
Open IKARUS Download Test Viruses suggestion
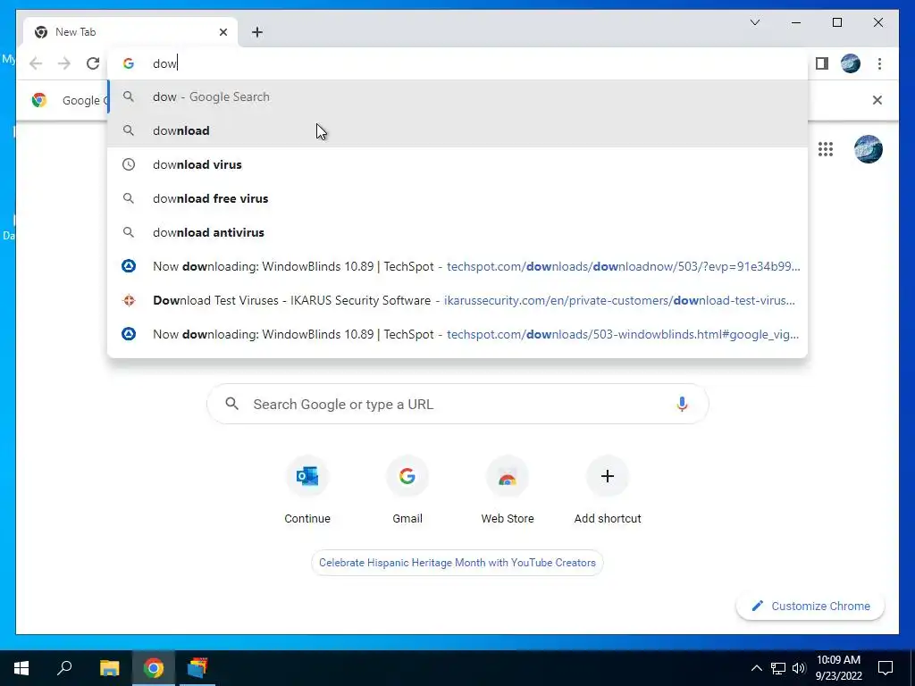[x=457, y=300]
